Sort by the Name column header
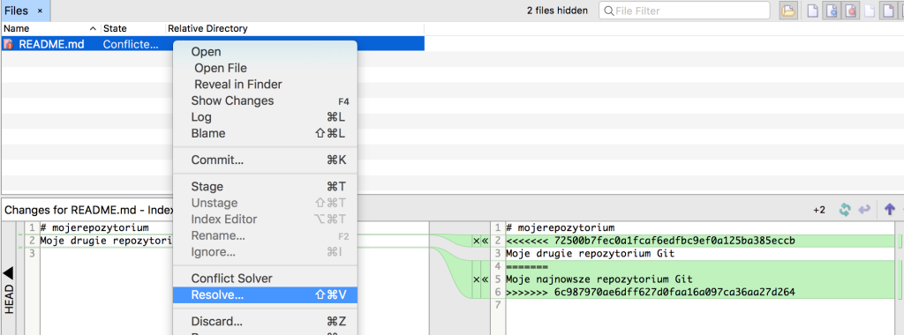The height and width of the screenshot is (335, 904). [x=50, y=28]
